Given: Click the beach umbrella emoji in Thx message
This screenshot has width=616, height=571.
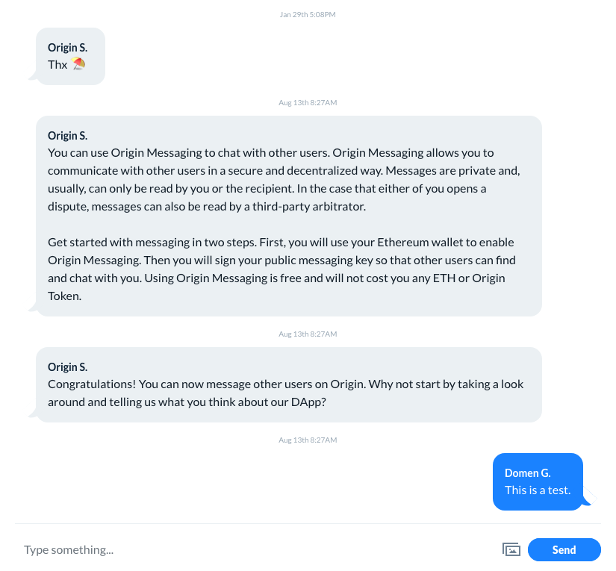Looking at the screenshot, I should pos(78,63).
